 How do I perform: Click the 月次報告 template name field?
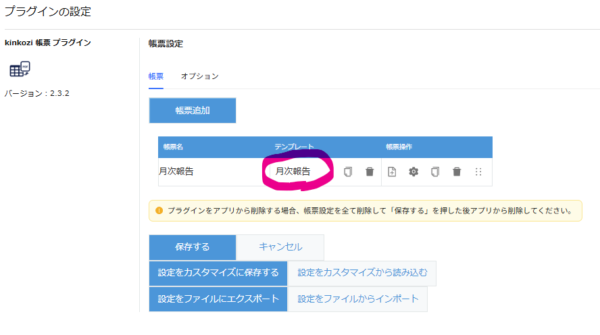click(x=293, y=172)
